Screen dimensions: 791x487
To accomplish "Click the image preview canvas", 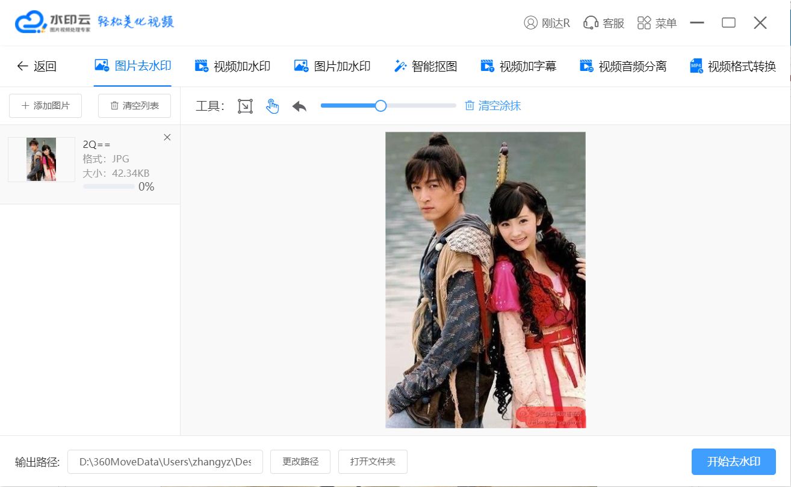I will [485, 280].
